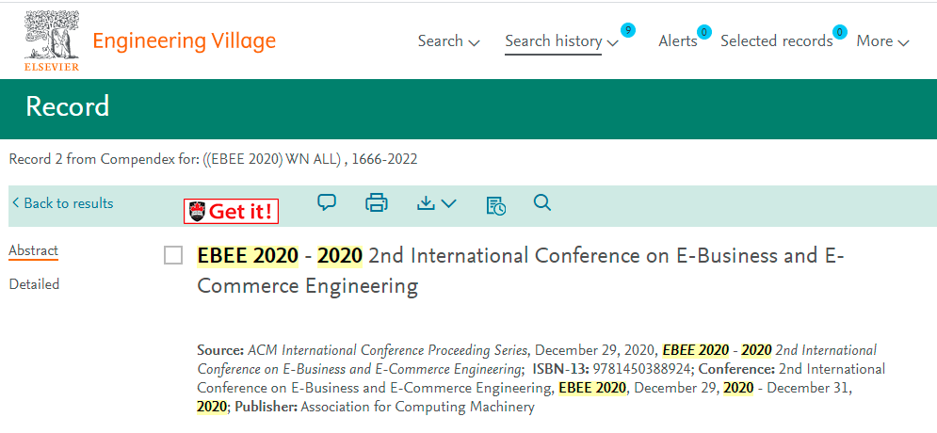Go Back to results
This screenshot has height=433, width=937.
click(x=62, y=203)
